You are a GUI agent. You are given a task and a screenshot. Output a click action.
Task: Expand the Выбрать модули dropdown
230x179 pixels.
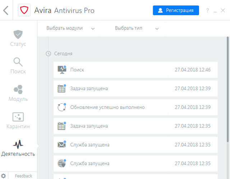click(x=70, y=28)
